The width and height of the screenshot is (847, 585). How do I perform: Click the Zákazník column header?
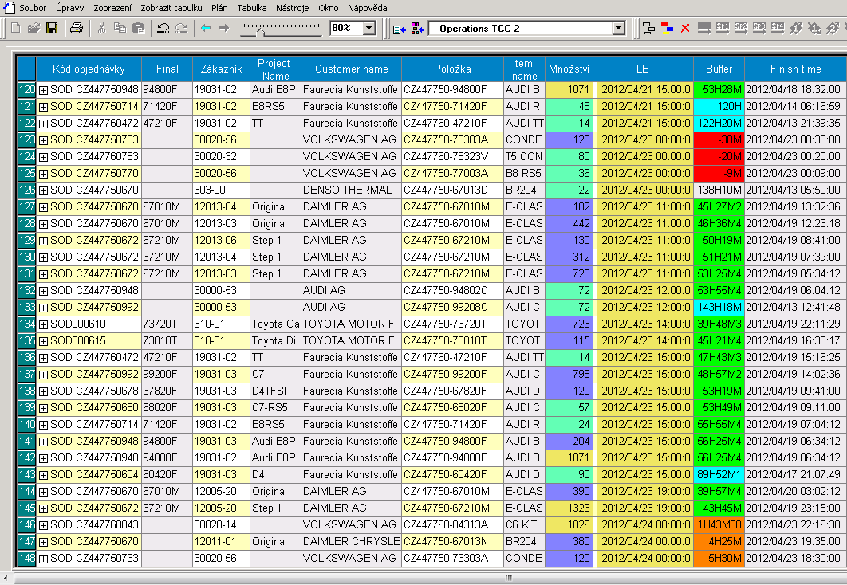coord(221,69)
